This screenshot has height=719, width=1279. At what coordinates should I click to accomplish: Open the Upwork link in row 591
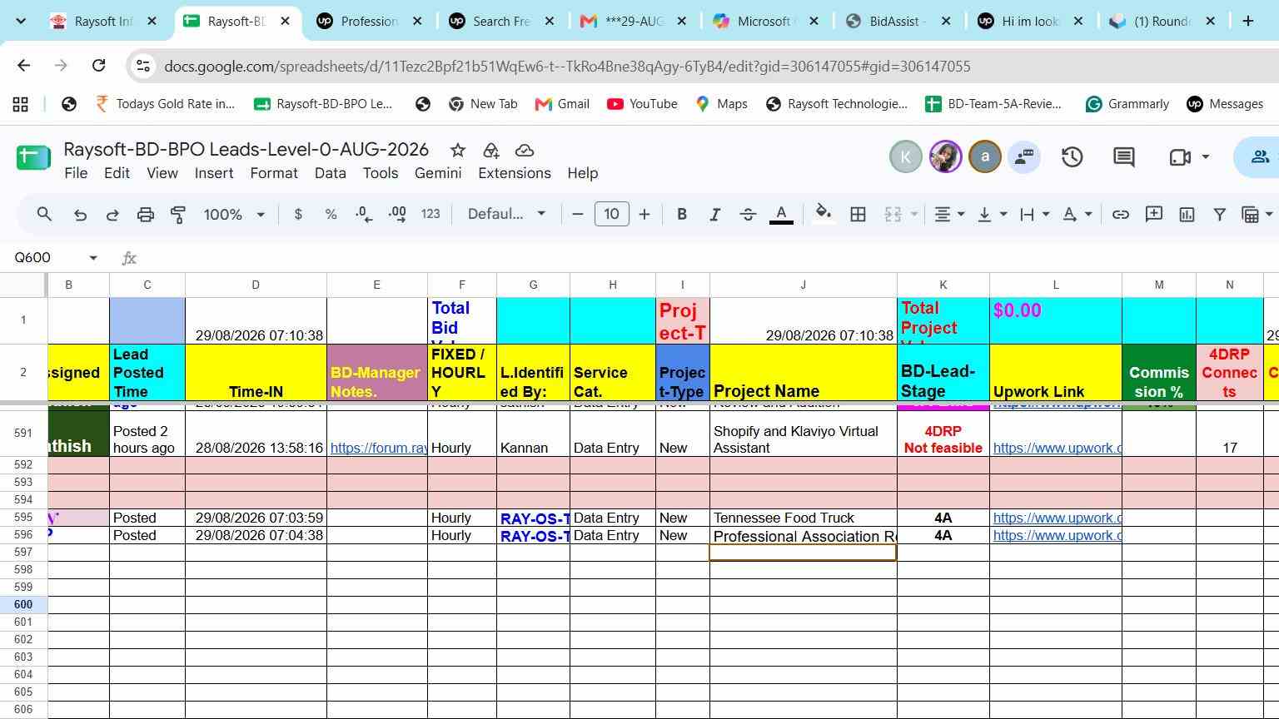(1057, 448)
